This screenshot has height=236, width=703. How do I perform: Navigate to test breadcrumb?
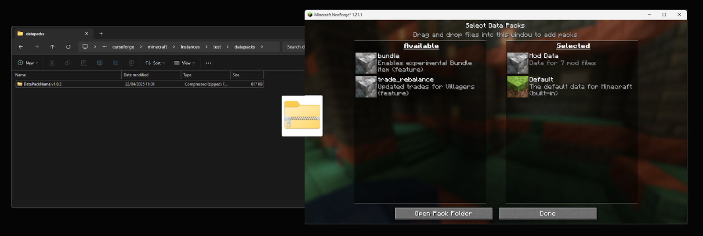pyautogui.click(x=217, y=47)
